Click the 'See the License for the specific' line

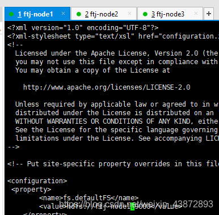point(117,130)
